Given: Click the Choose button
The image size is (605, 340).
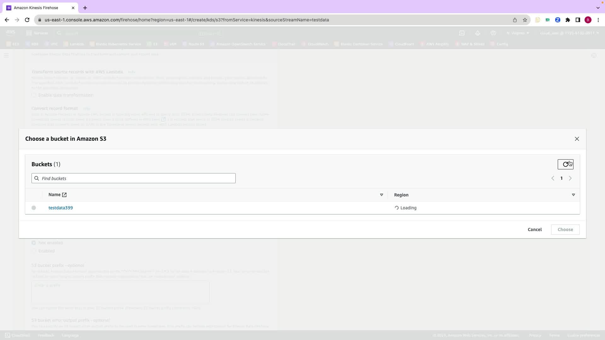Looking at the screenshot, I should [565, 229].
